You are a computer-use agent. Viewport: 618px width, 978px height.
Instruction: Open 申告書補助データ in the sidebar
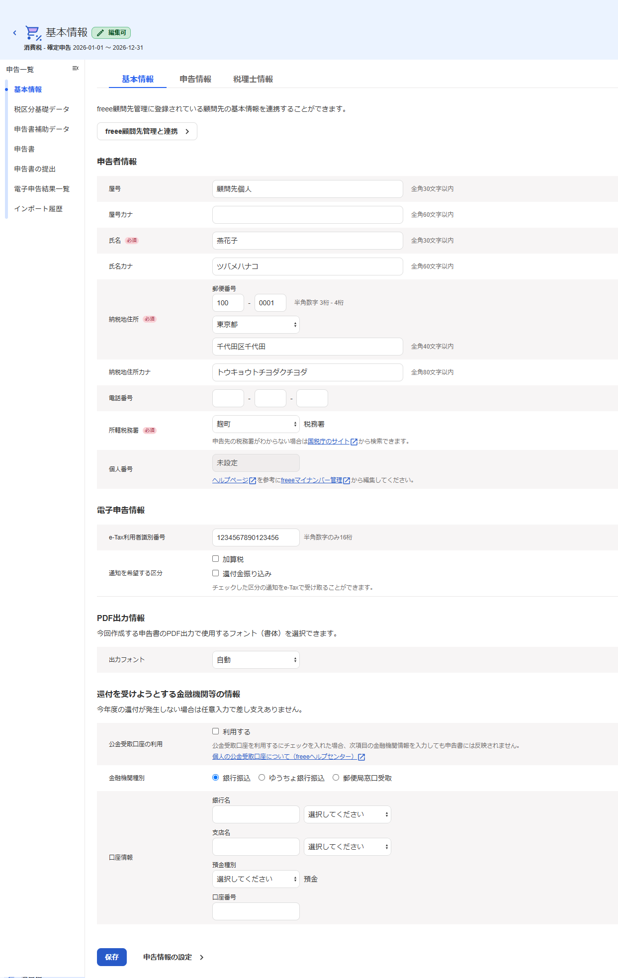tap(42, 129)
